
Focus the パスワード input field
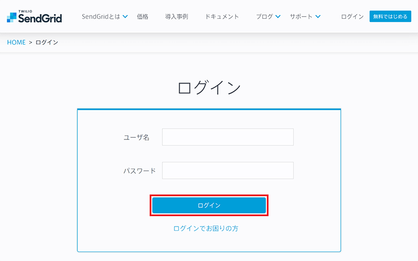click(x=228, y=171)
